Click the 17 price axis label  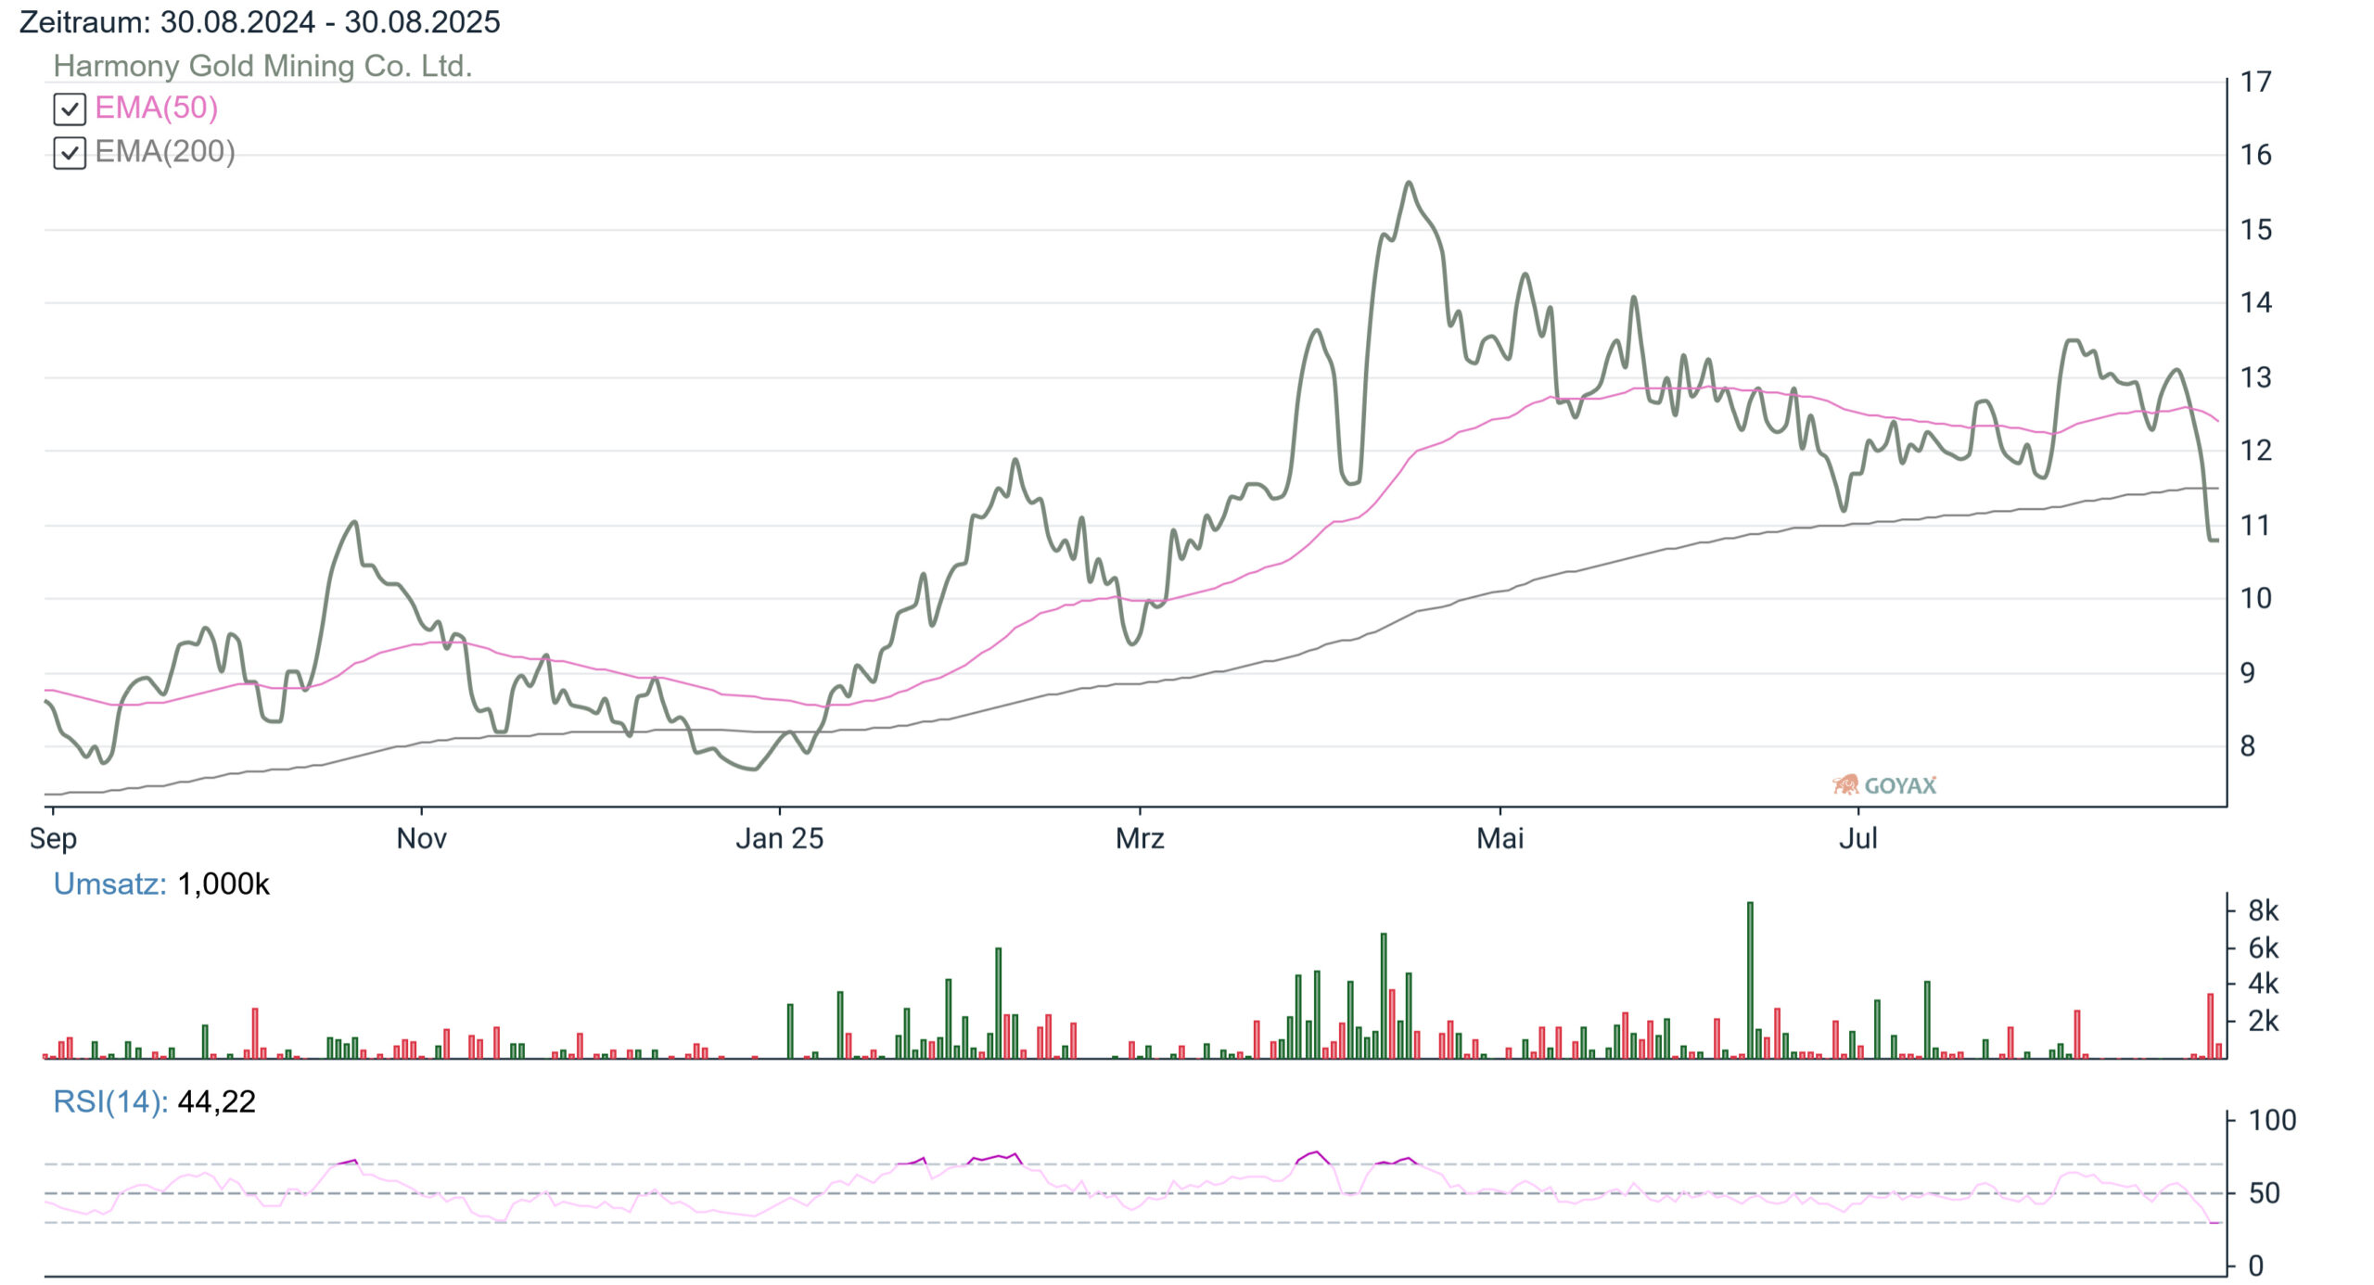click(2256, 83)
